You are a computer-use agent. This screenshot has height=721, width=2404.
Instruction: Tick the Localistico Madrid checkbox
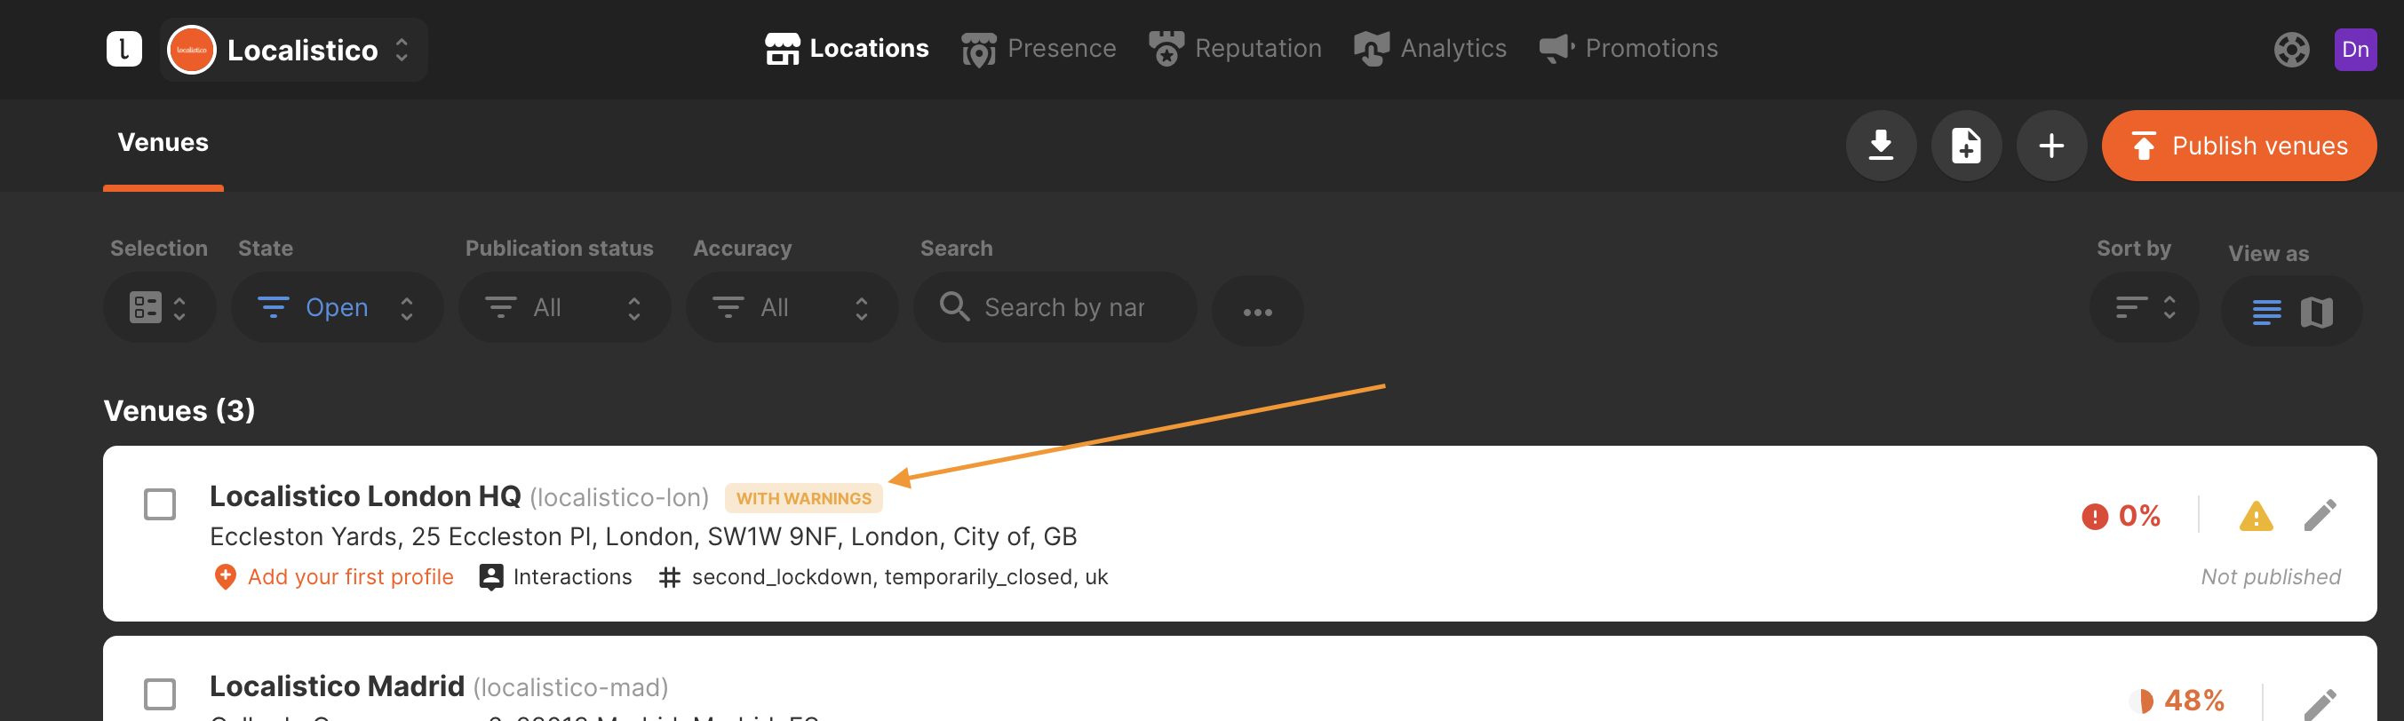point(160,694)
